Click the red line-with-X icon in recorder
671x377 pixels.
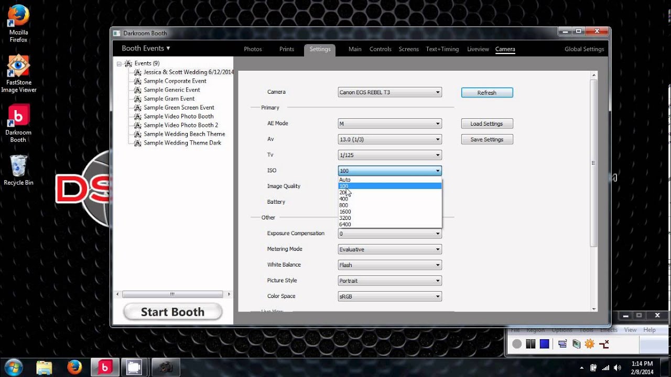[604, 344]
